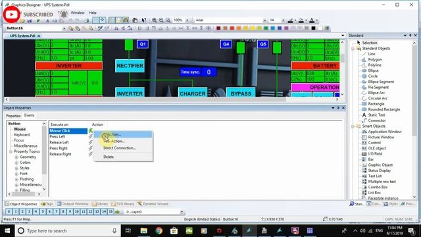The image size is (421, 237).
Task: Click the lightning icon beside Release Right
Action: pos(91,154)
